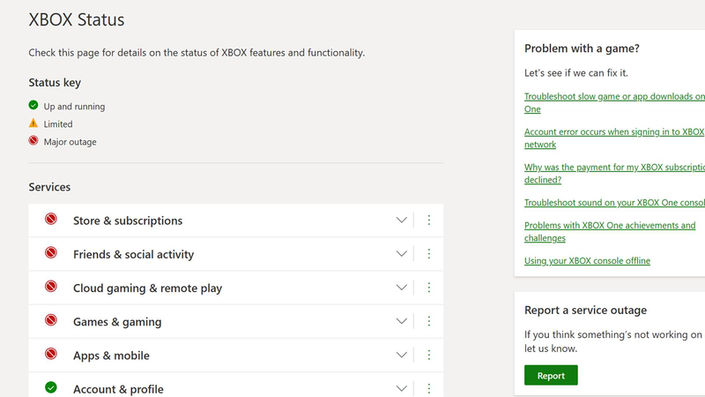This screenshot has width=705, height=397.
Task: Click the Apps & mobile service label
Action: 111,356
